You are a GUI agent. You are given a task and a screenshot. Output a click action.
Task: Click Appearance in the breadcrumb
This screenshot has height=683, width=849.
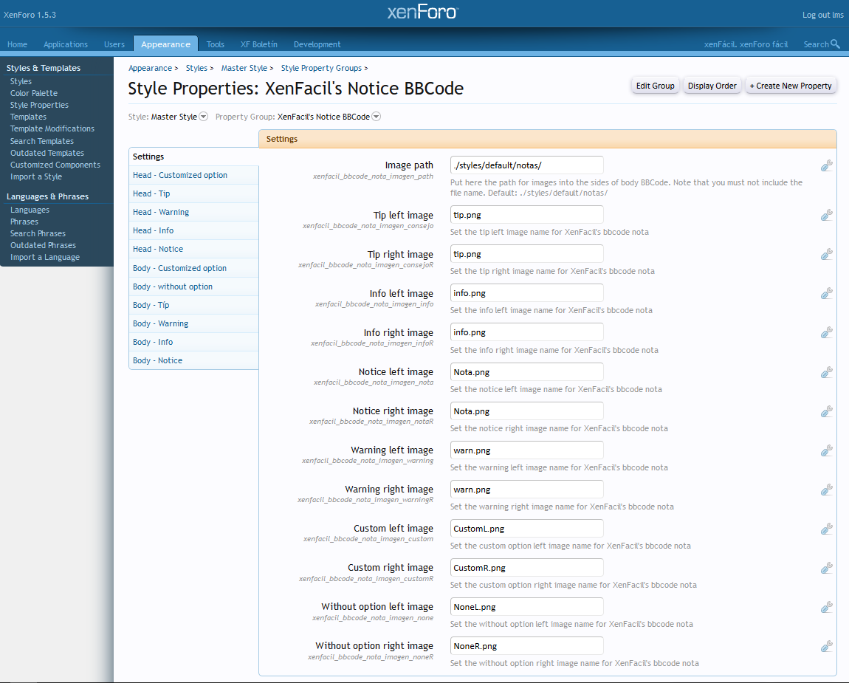[150, 68]
